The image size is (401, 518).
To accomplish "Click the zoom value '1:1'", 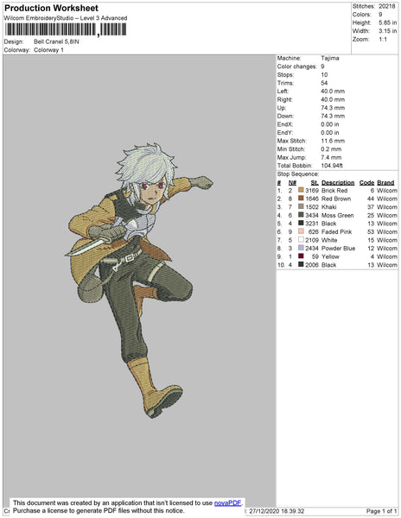I will coord(383,40).
